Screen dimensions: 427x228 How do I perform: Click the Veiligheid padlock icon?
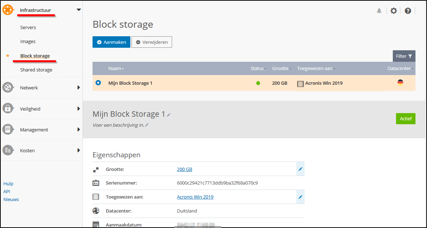[8, 108]
